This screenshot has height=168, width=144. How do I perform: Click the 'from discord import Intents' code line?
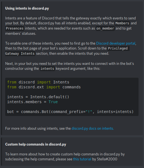(38, 82)
